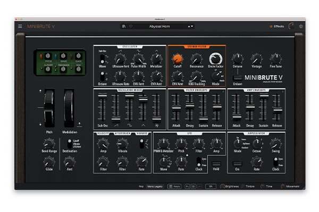Open the Abyssal Horn preset name menu
Viewport: 319px width, 212px height.
pyautogui.click(x=159, y=26)
